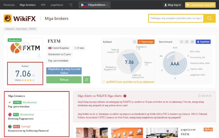
Task: Click the Perfect tag next to pagsisiyasat
Action: point(208,130)
